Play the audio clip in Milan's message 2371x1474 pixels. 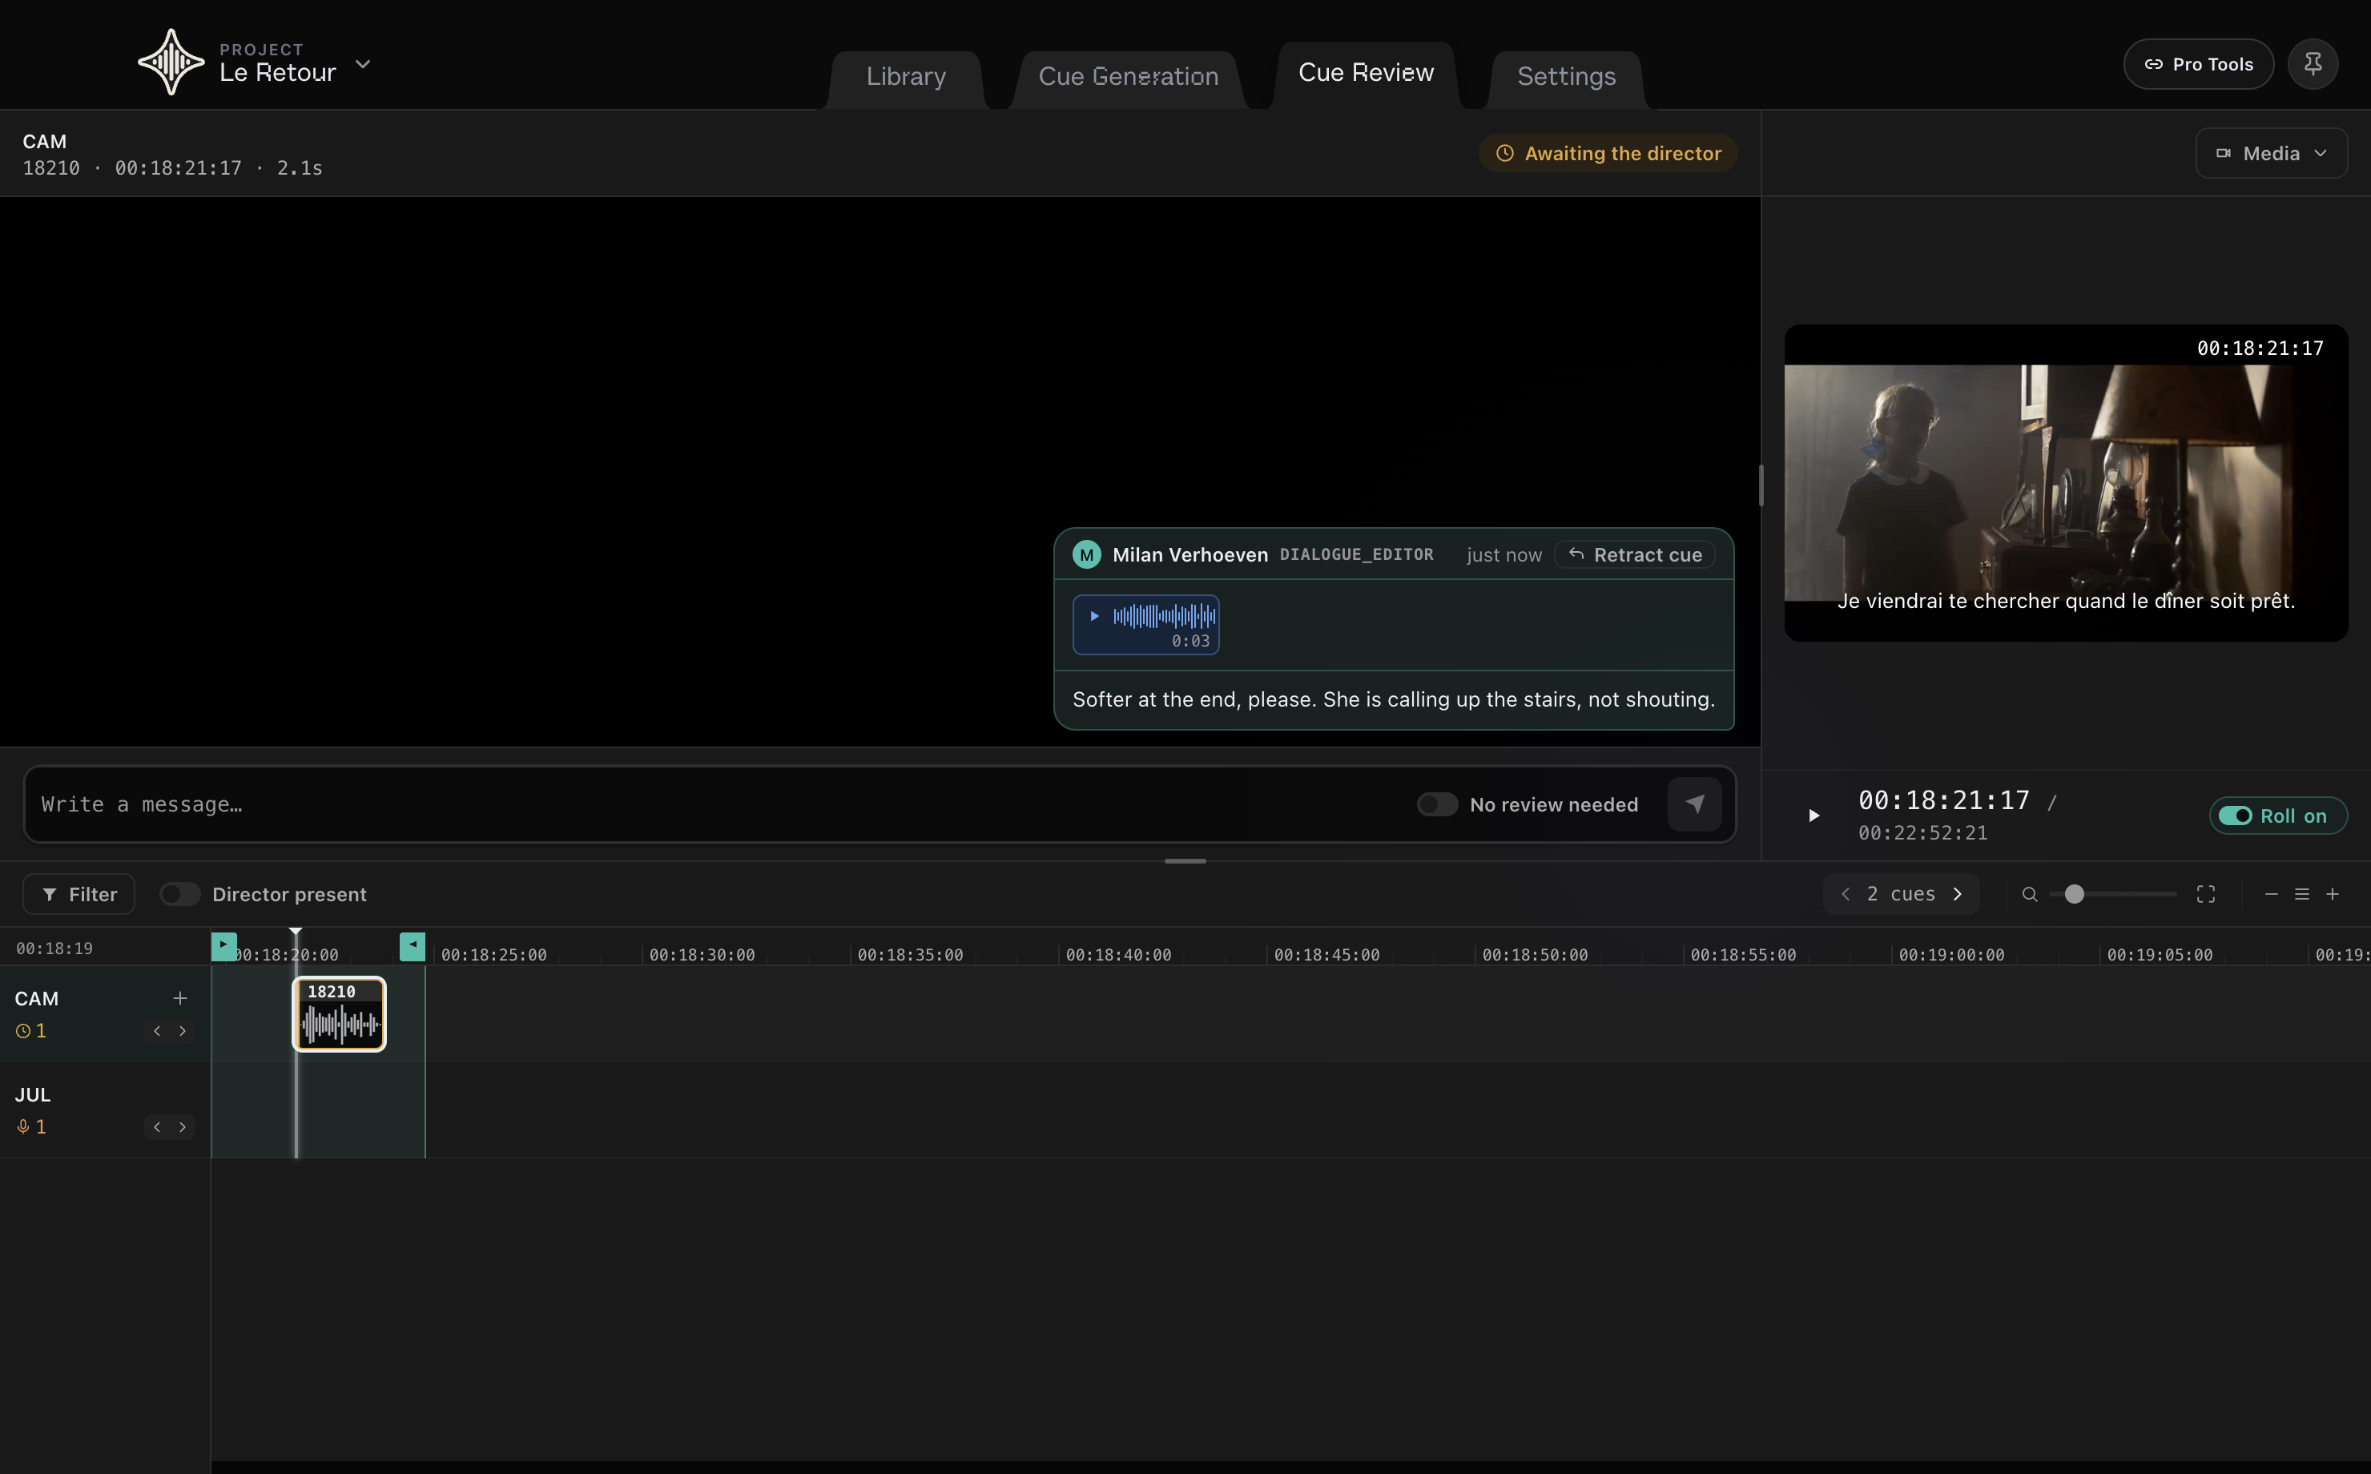point(1094,616)
